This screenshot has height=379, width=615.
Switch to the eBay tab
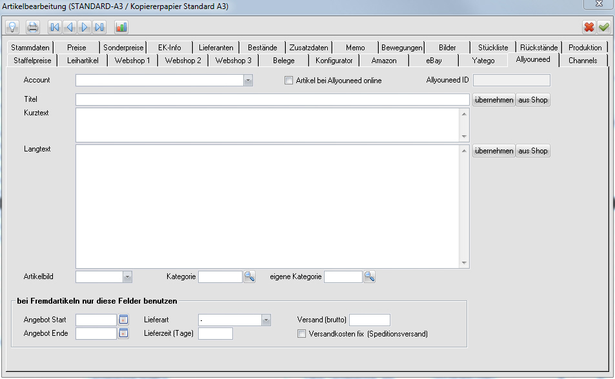tap(434, 61)
